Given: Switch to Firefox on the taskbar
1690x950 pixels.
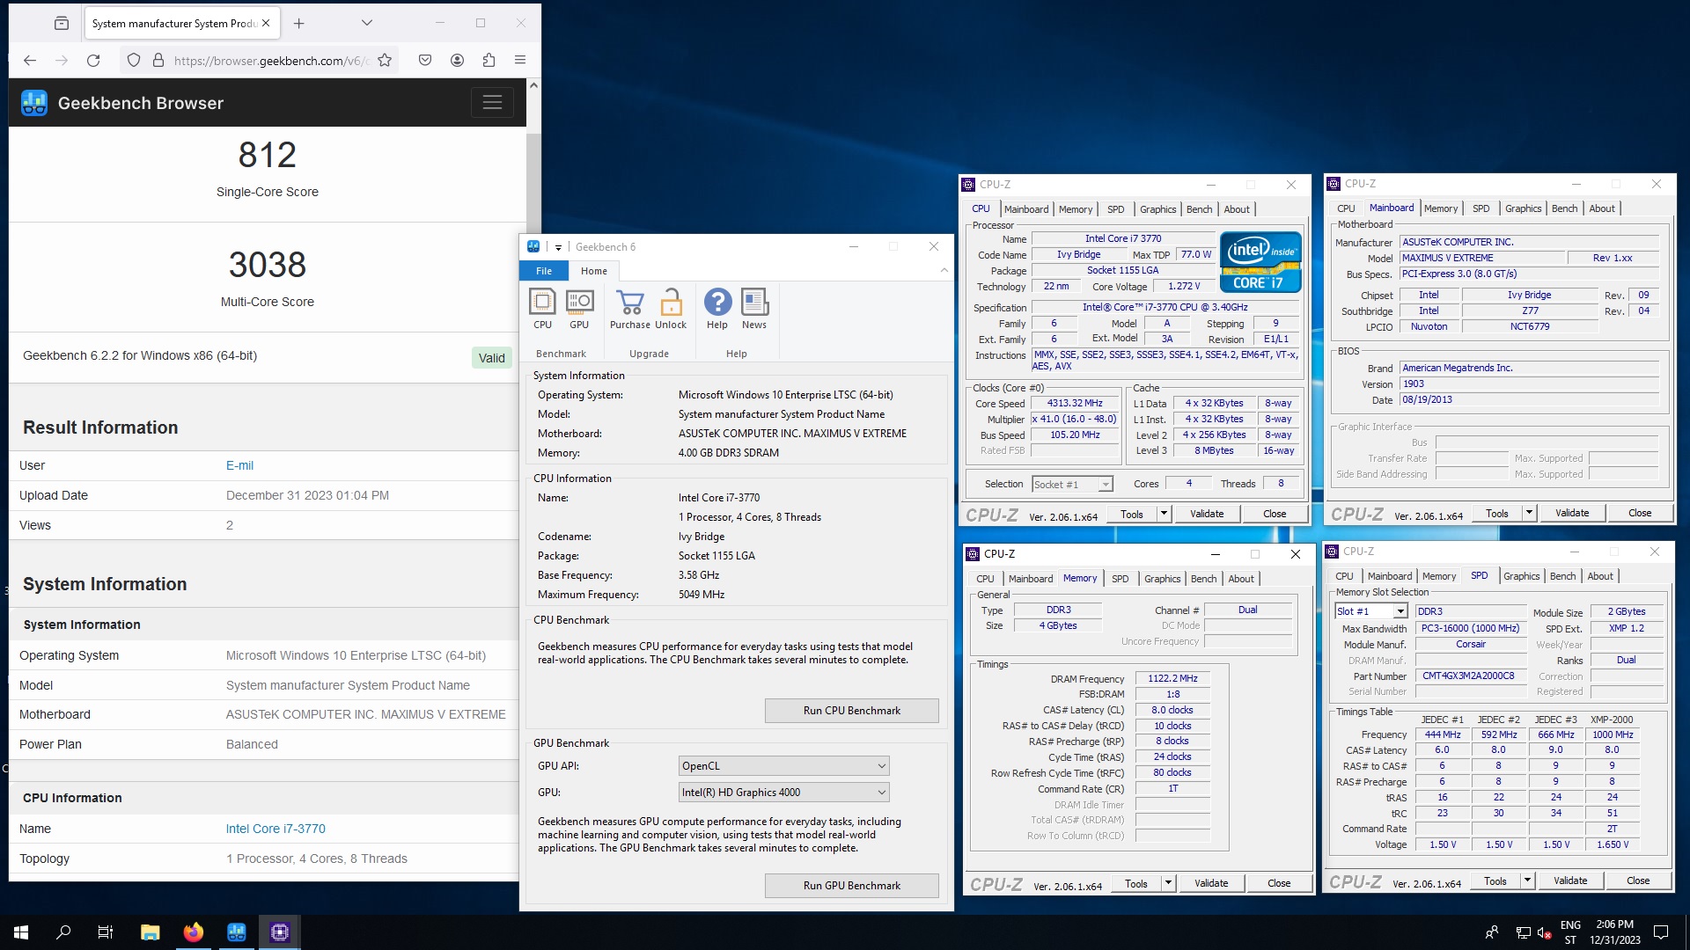Looking at the screenshot, I should (x=194, y=932).
